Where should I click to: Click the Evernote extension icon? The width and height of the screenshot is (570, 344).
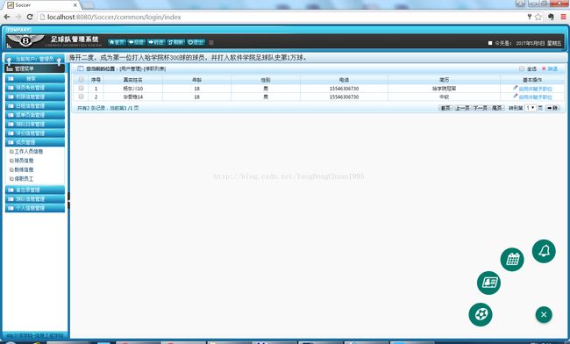click(x=551, y=17)
